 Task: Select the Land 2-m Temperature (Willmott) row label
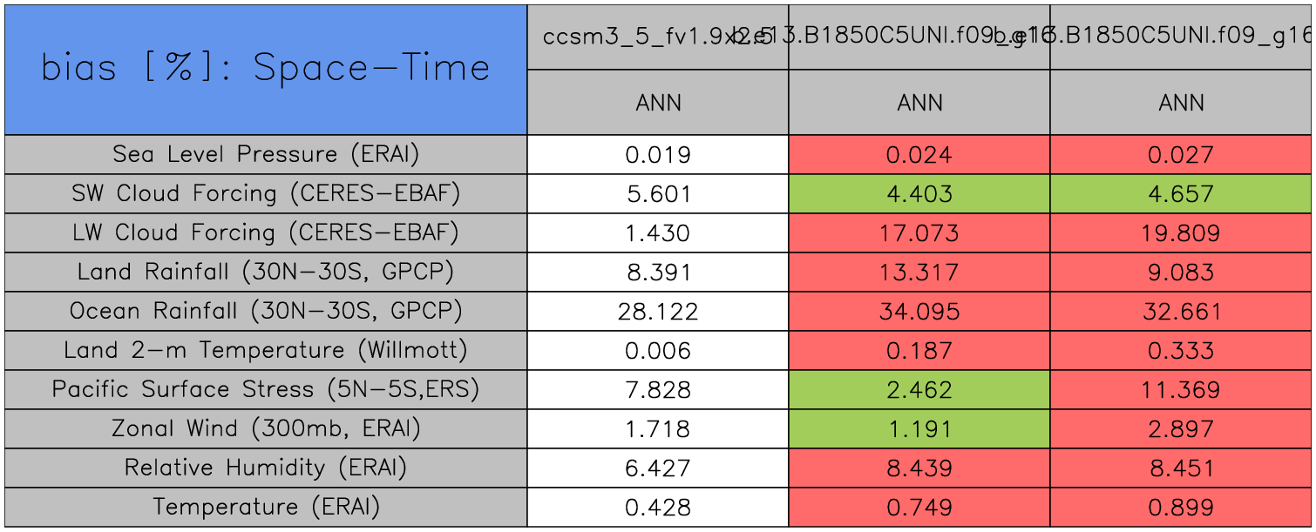(x=266, y=351)
